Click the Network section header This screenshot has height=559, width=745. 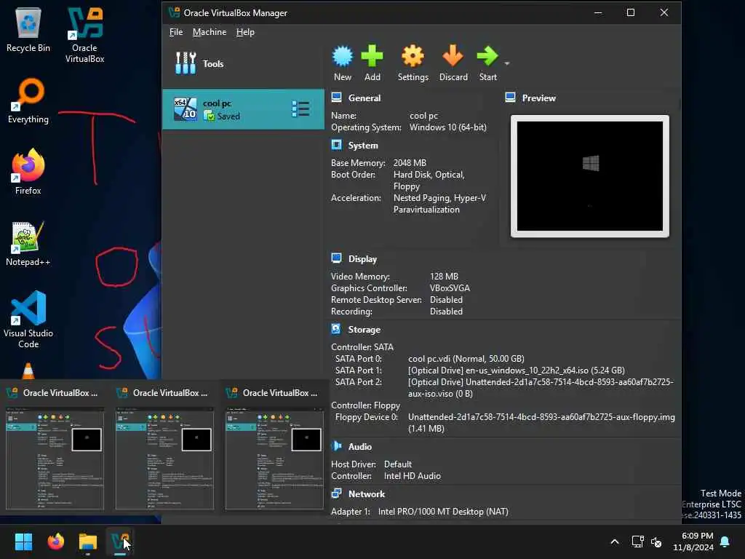(367, 494)
